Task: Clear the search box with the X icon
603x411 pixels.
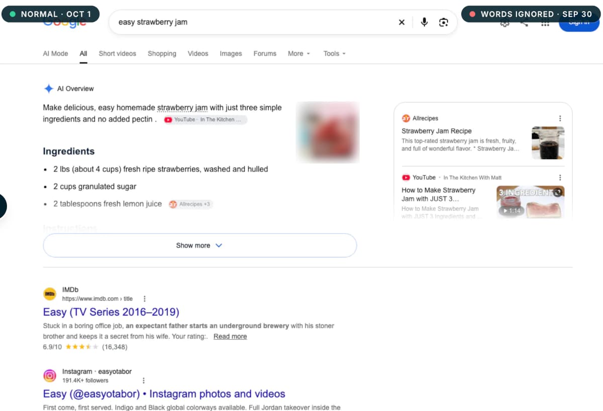Action: click(401, 22)
